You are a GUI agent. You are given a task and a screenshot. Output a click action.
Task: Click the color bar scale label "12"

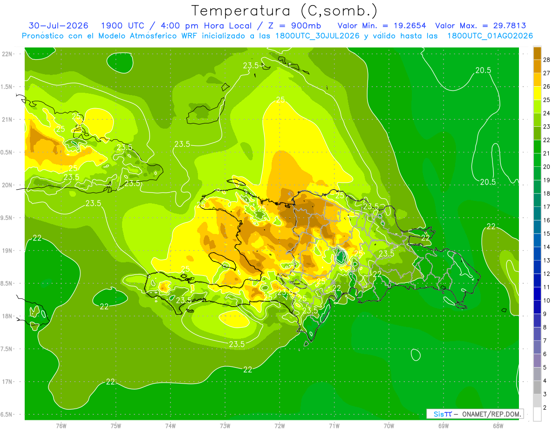(547, 274)
